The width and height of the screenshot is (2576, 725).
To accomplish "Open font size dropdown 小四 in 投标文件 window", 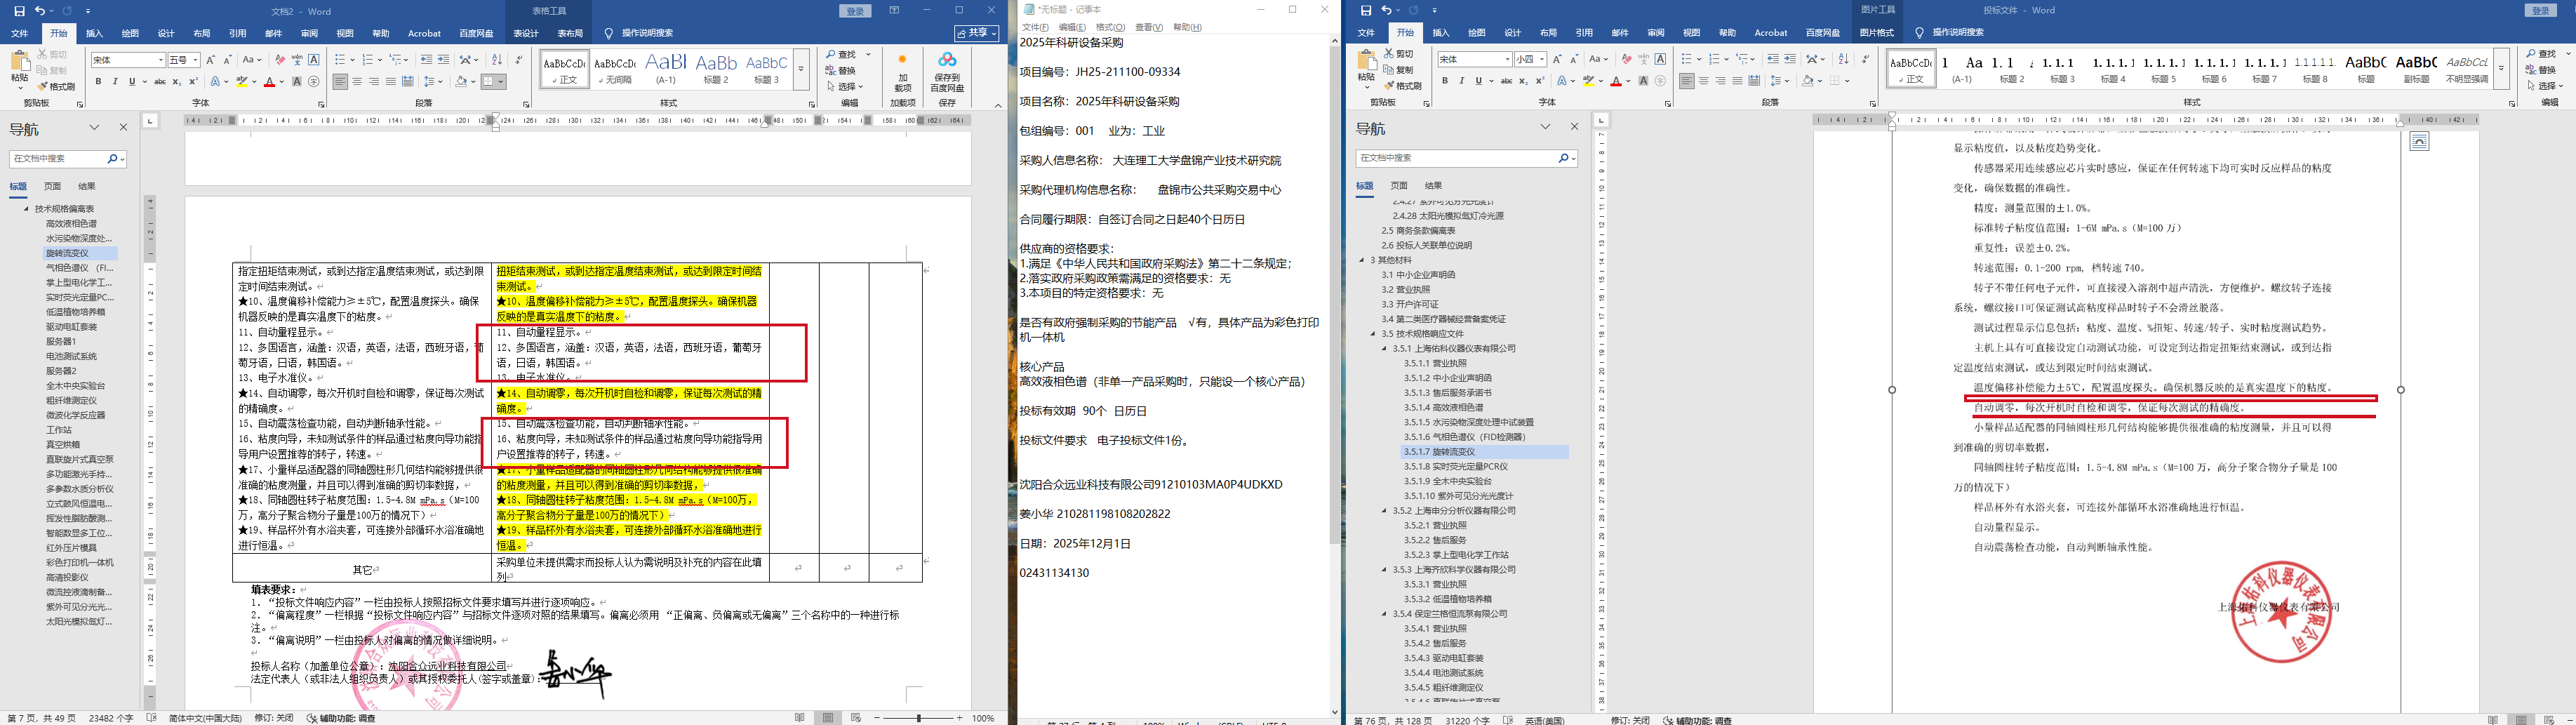I will 1542,60.
